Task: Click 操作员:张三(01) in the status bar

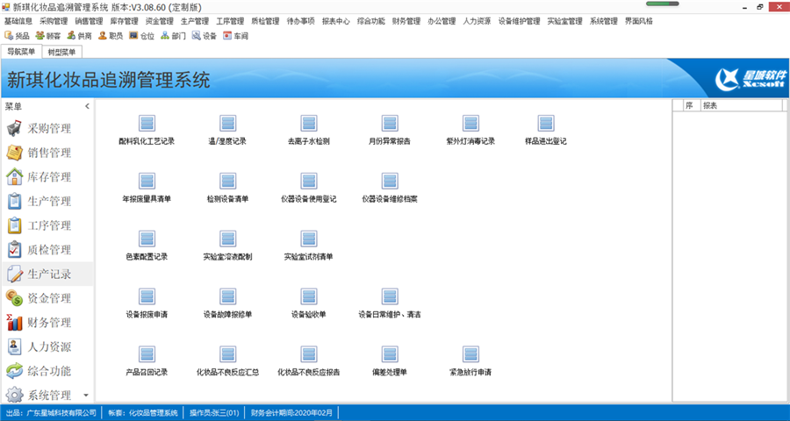Action: [214, 413]
